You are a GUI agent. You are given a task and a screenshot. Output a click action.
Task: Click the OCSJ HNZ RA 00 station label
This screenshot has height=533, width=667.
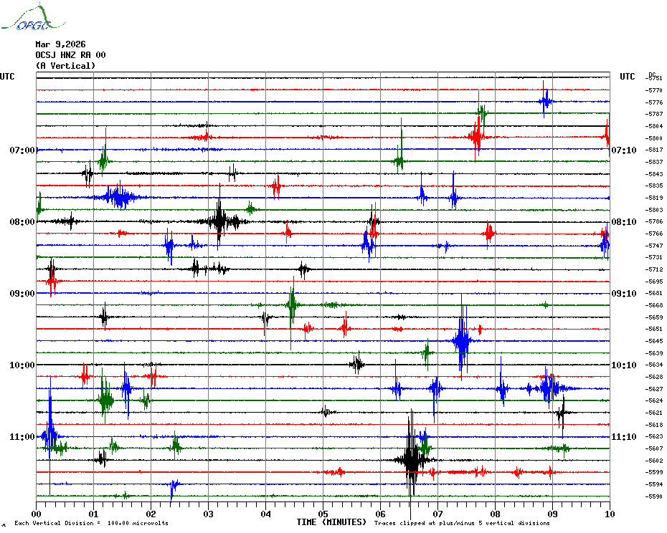[x=70, y=55]
